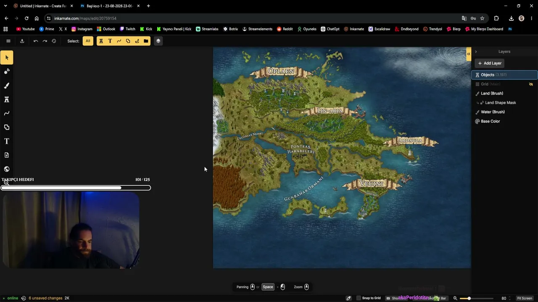
Task: Activate the Select arrow tool
Action: click(7, 57)
